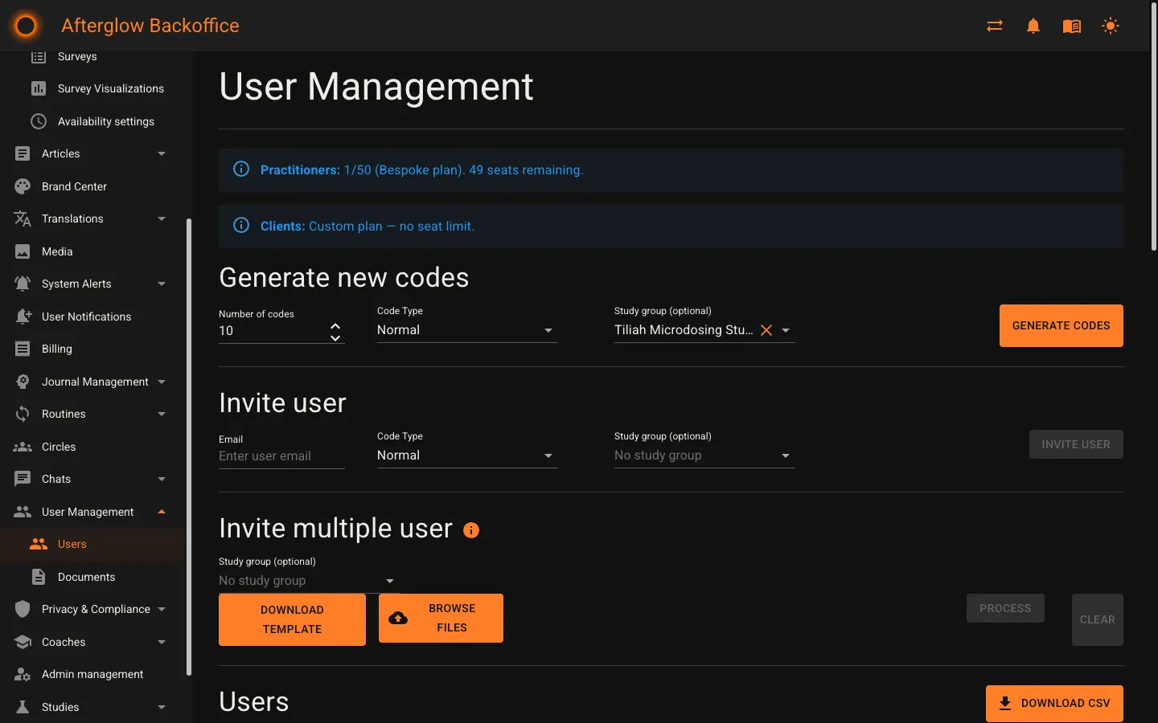The width and height of the screenshot is (1158, 723).
Task: Click info icon beside Invite multiple user
Action: click(x=471, y=530)
